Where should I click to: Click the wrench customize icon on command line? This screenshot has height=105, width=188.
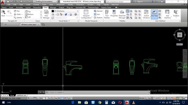click(43, 92)
